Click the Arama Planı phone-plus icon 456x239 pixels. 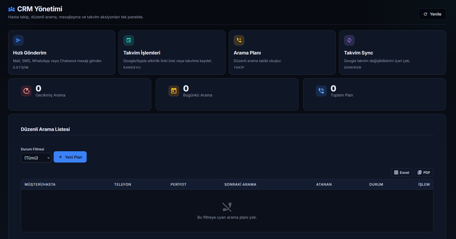[239, 40]
